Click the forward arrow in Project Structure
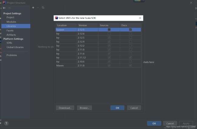Image resolution: width=197 pixels, height=129 pixels. click(x=9, y=8)
